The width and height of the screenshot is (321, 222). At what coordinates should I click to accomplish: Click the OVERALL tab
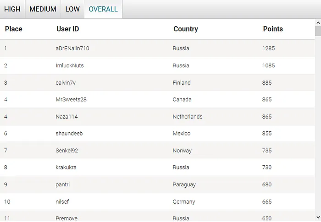[103, 9]
